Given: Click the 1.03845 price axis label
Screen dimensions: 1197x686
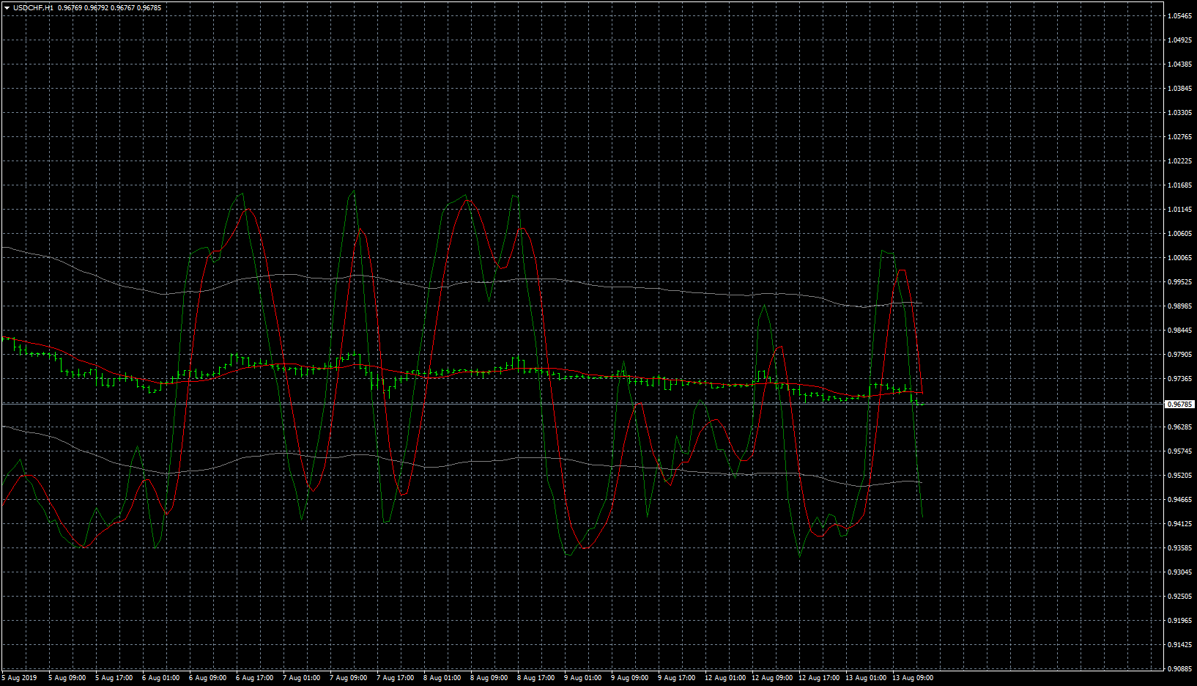Looking at the screenshot, I should coord(1179,89).
